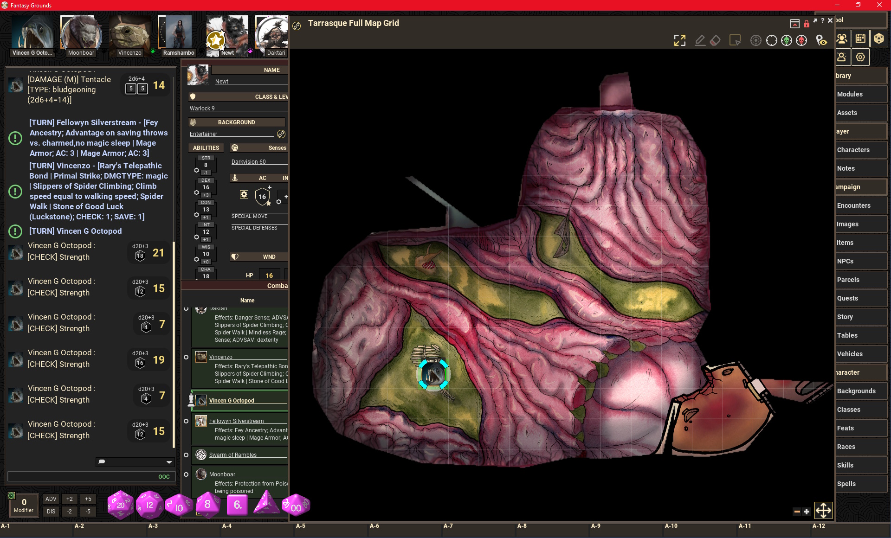
Task: Click the red skull target icon
Action: [x=801, y=41]
